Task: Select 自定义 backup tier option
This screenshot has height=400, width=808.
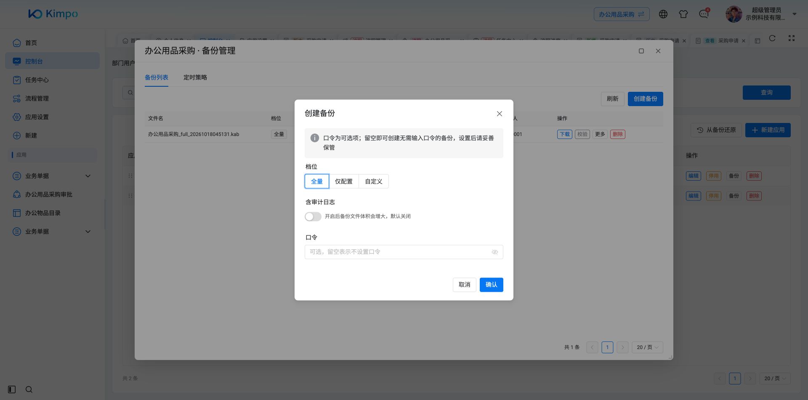Action: pos(374,181)
